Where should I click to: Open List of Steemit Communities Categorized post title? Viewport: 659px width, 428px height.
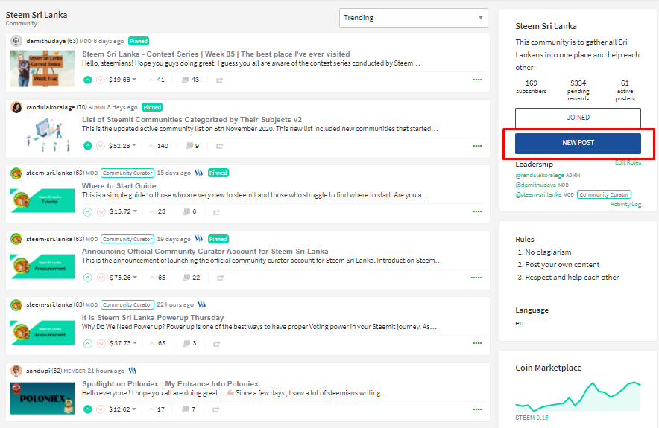click(x=192, y=120)
